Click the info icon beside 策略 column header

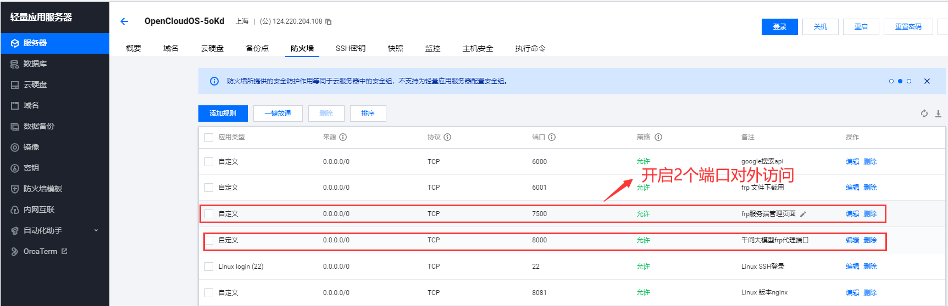658,137
